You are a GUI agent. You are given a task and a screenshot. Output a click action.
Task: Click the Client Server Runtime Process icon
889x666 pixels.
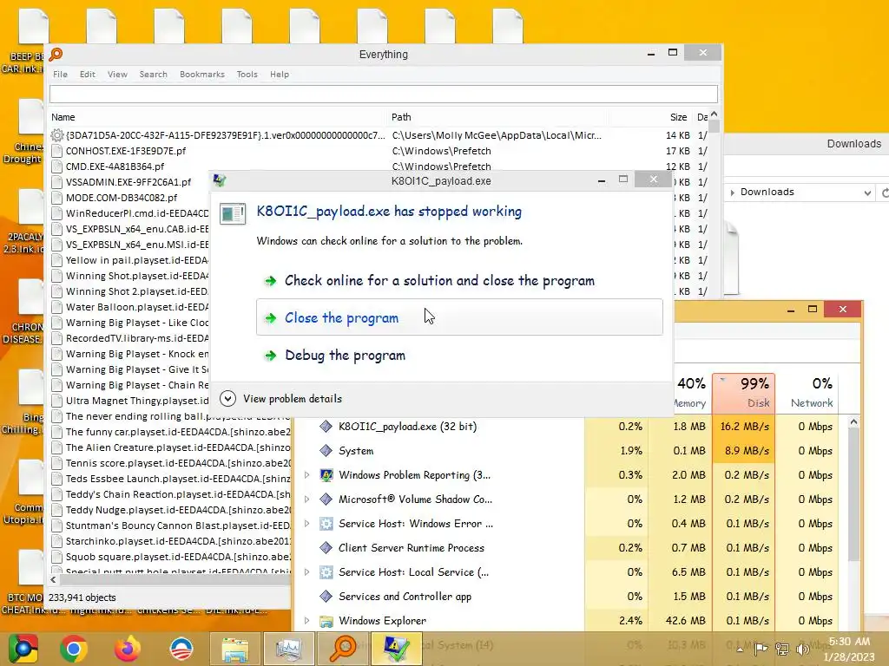click(x=326, y=548)
